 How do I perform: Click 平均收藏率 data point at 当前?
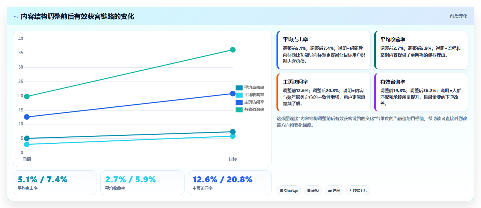(x=27, y=144)
